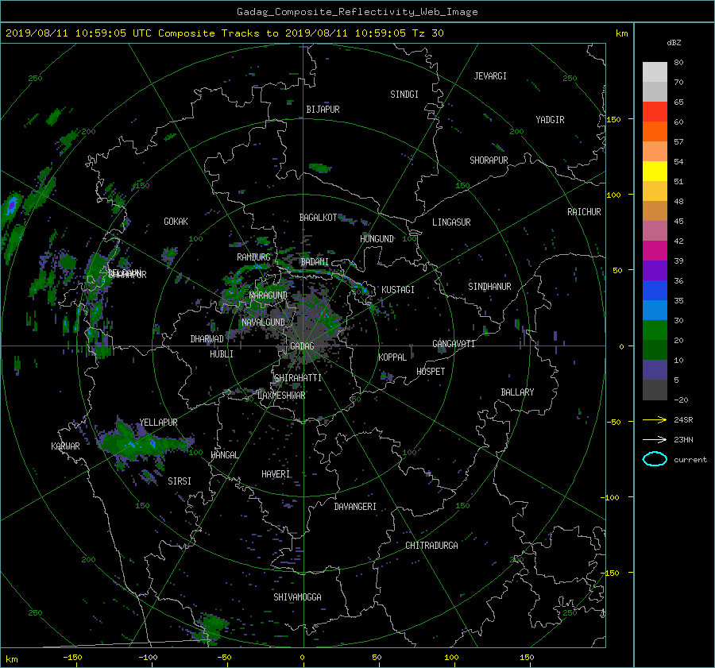Screen dimensions: 715x668
Task: Click the NARAGUND city label
Action: [269, 295]
